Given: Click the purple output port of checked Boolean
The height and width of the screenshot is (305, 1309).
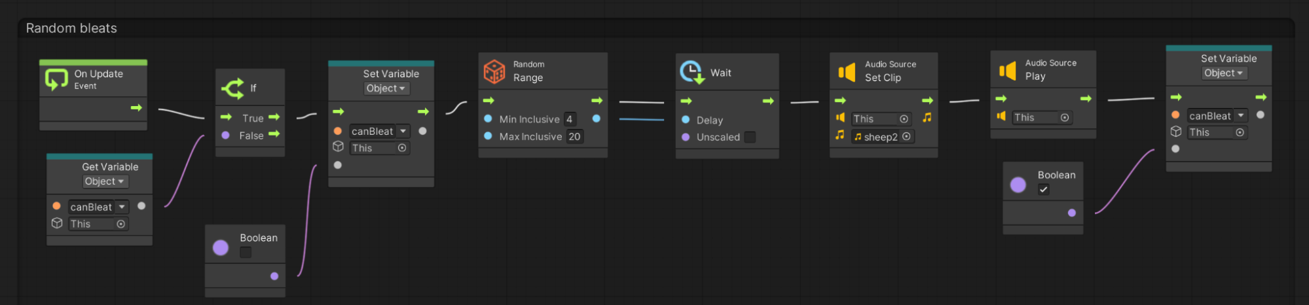Looking at the screenshot, I should [x=1071, y=213].
